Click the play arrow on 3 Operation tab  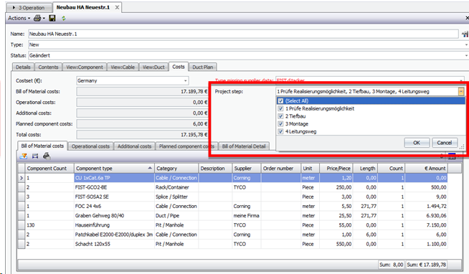point(14,7)
